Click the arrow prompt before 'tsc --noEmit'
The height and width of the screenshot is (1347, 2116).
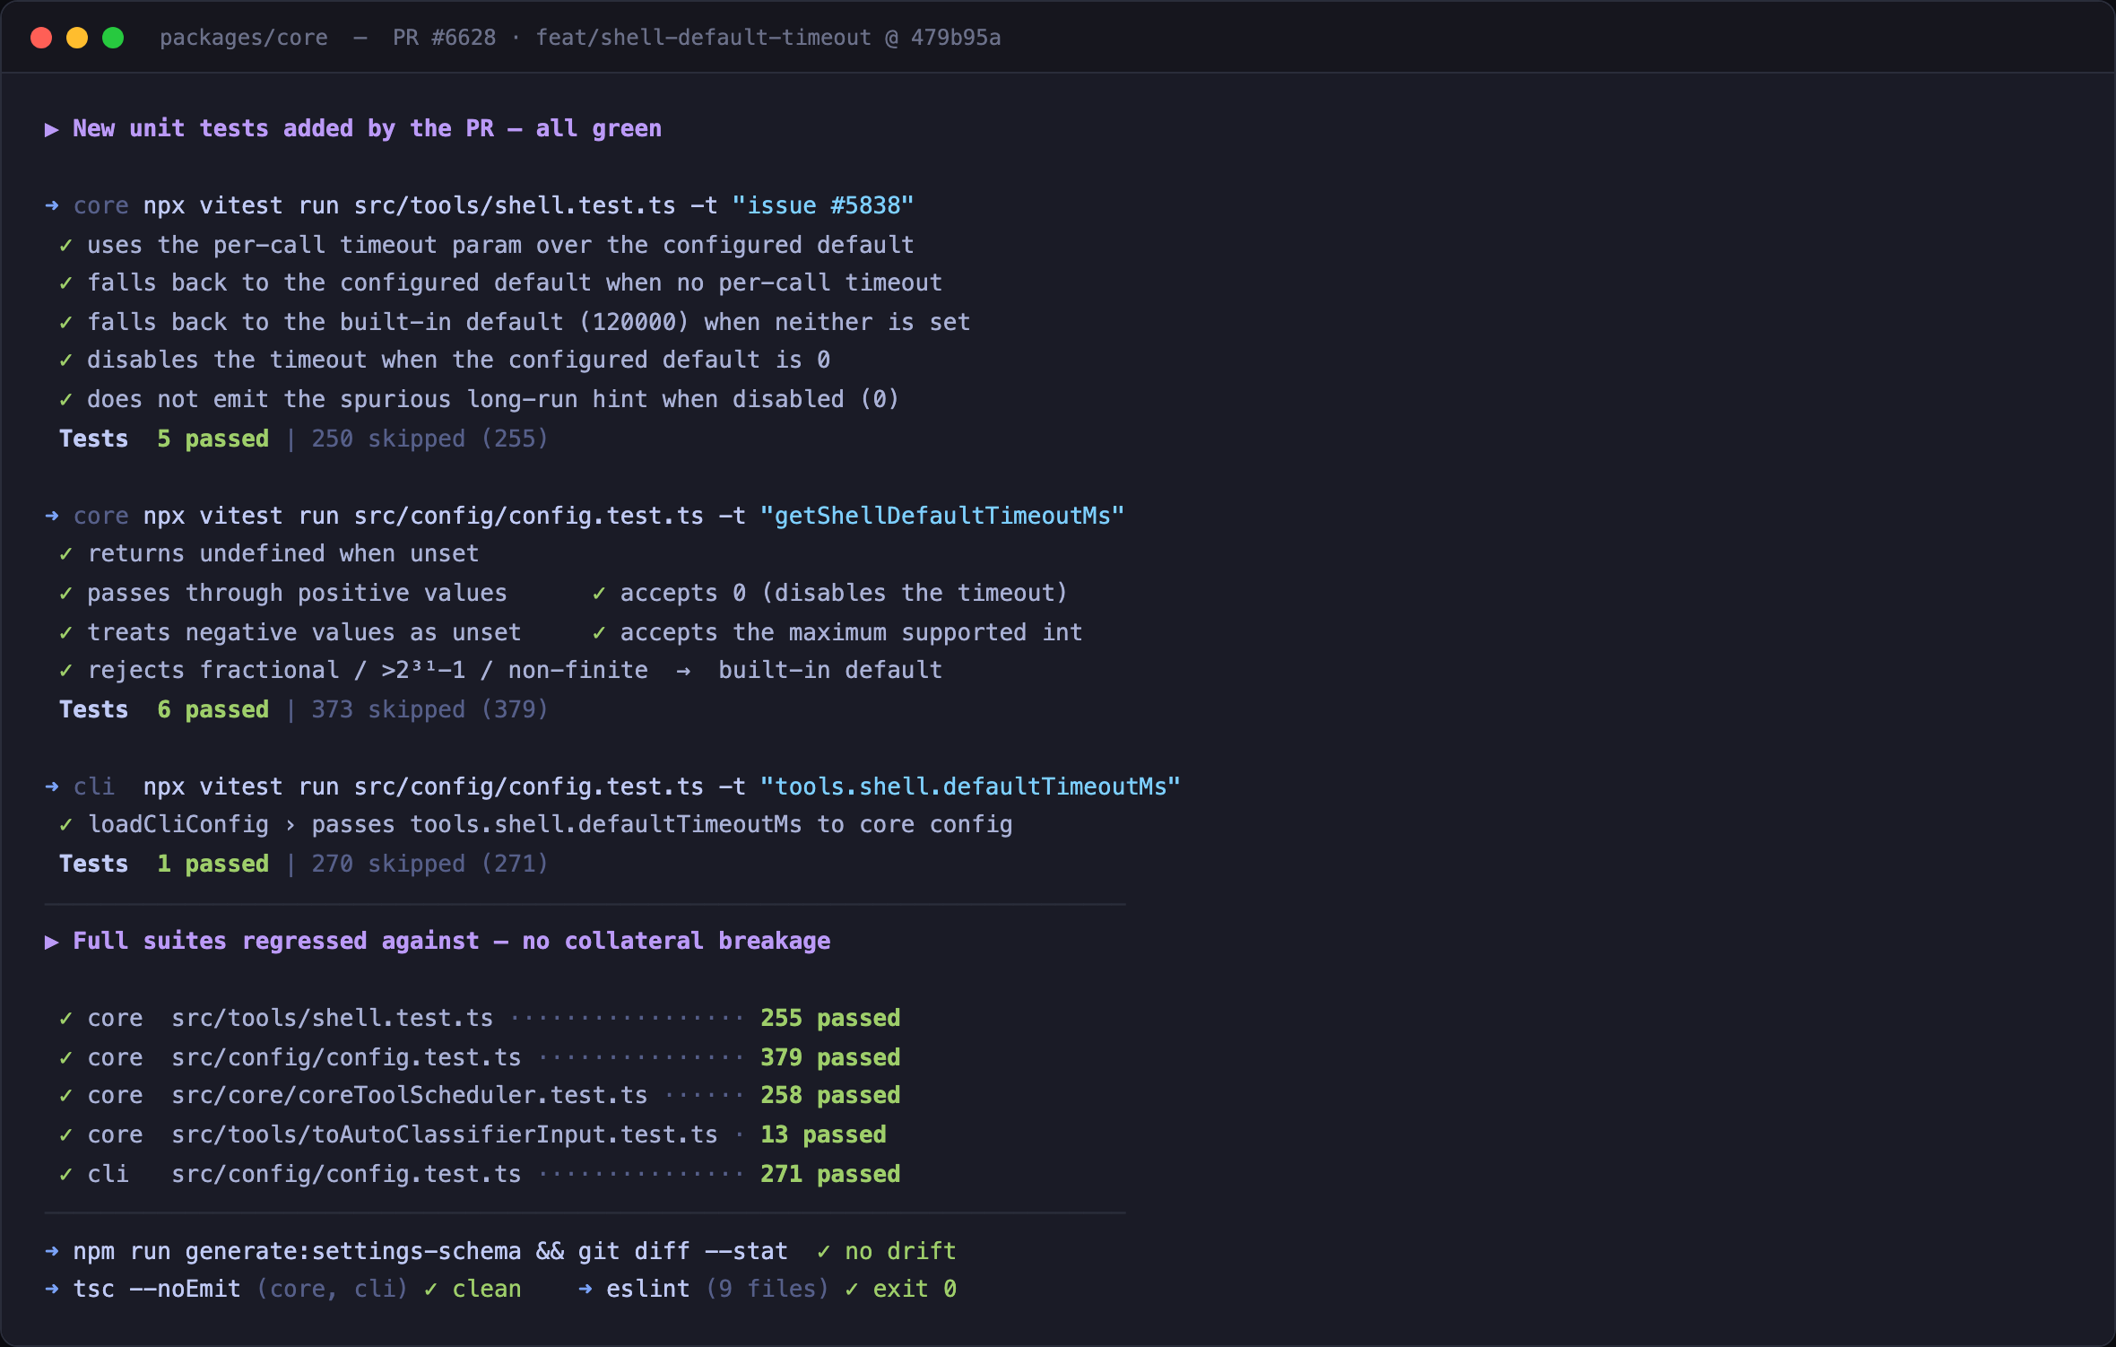pos(52,1290)
